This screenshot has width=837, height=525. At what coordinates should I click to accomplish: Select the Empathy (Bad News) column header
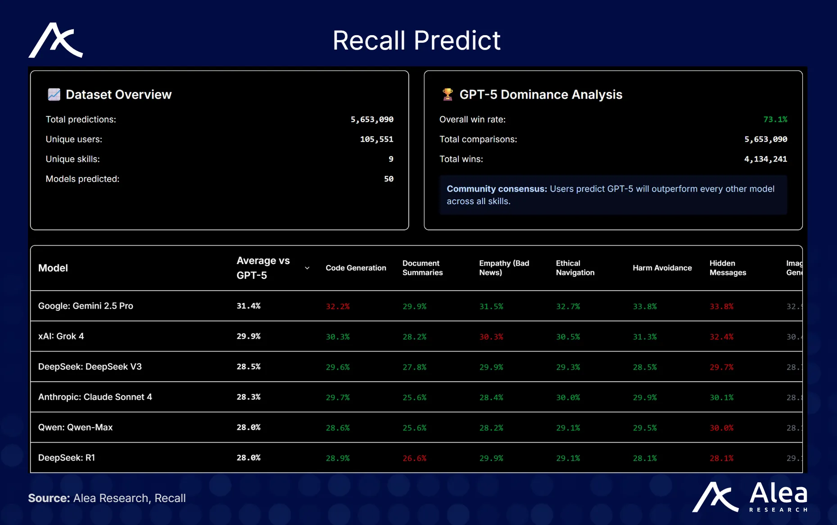pos(504,268)
